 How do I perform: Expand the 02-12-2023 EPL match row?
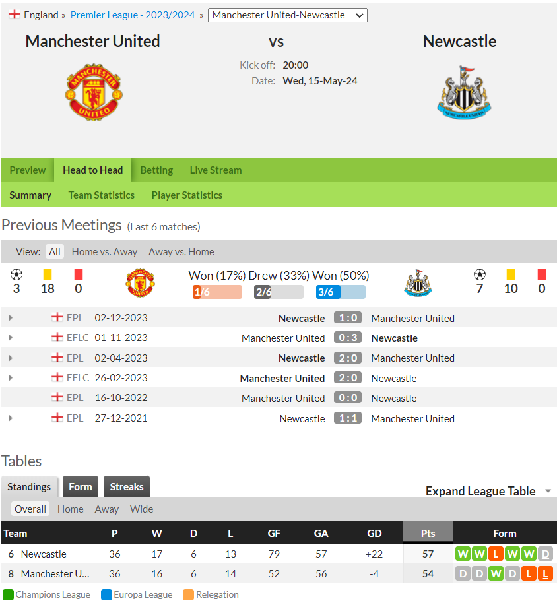point(11,318)
